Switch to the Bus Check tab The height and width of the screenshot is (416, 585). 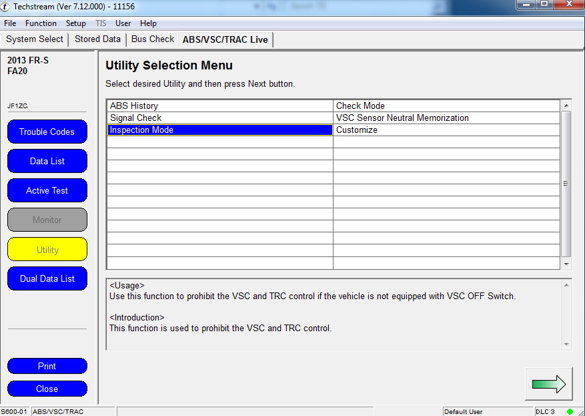coord(153,39)
